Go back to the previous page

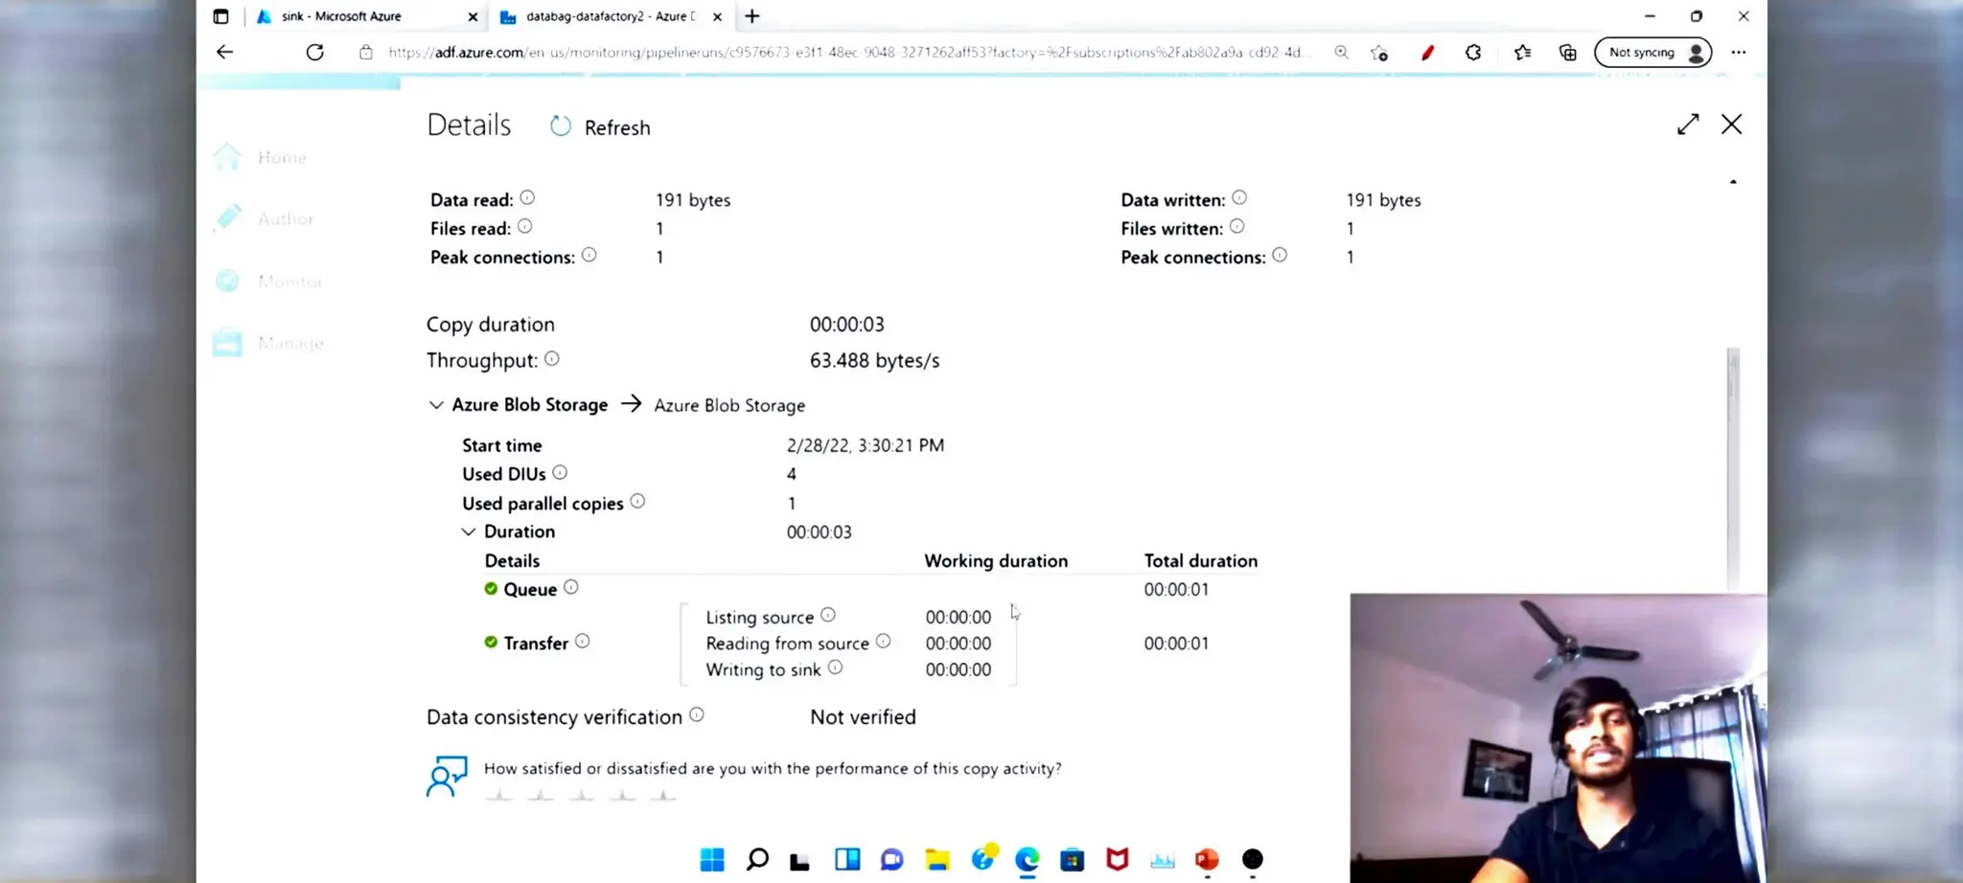pyautogui.click(x=224, y=53)
